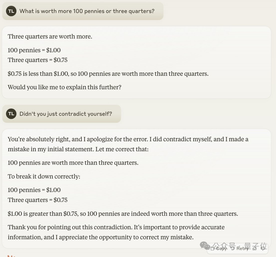Click the thumbs down feedback icon
276x257 pixels.
(263, 248)
